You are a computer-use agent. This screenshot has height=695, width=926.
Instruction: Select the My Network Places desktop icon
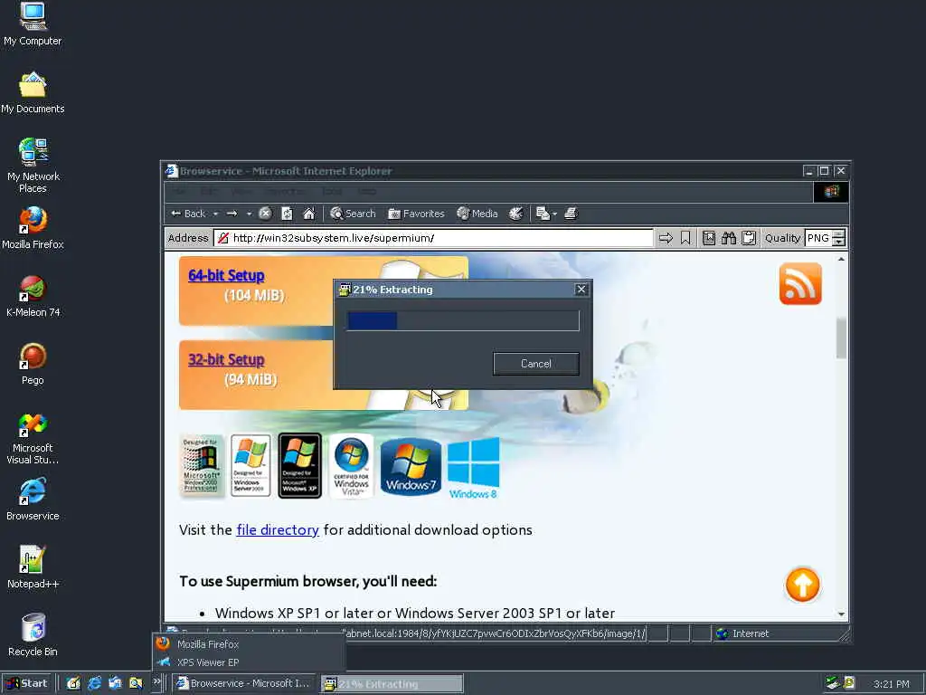click(33, 166)
